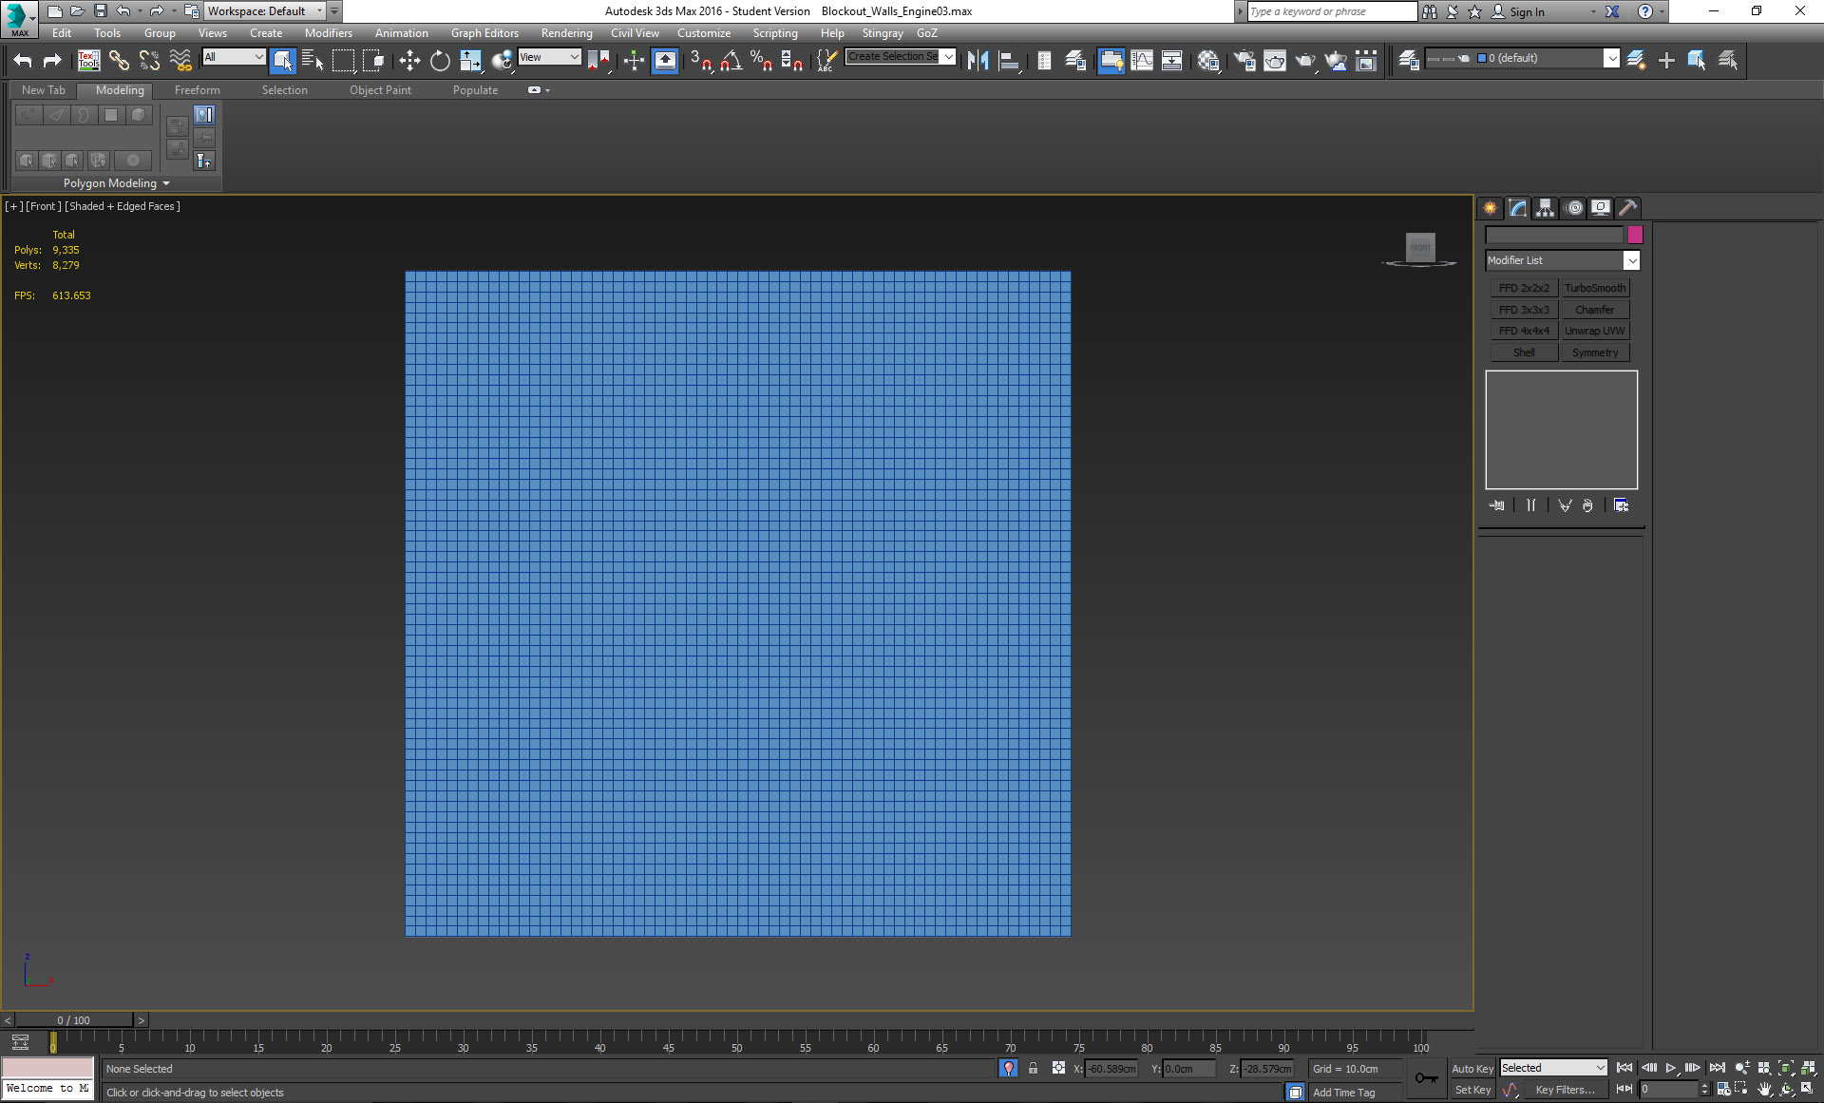Activate Select and Scale tool
The width and height of the screenshot is (1824, 1103).
click(x=470, y=61)
